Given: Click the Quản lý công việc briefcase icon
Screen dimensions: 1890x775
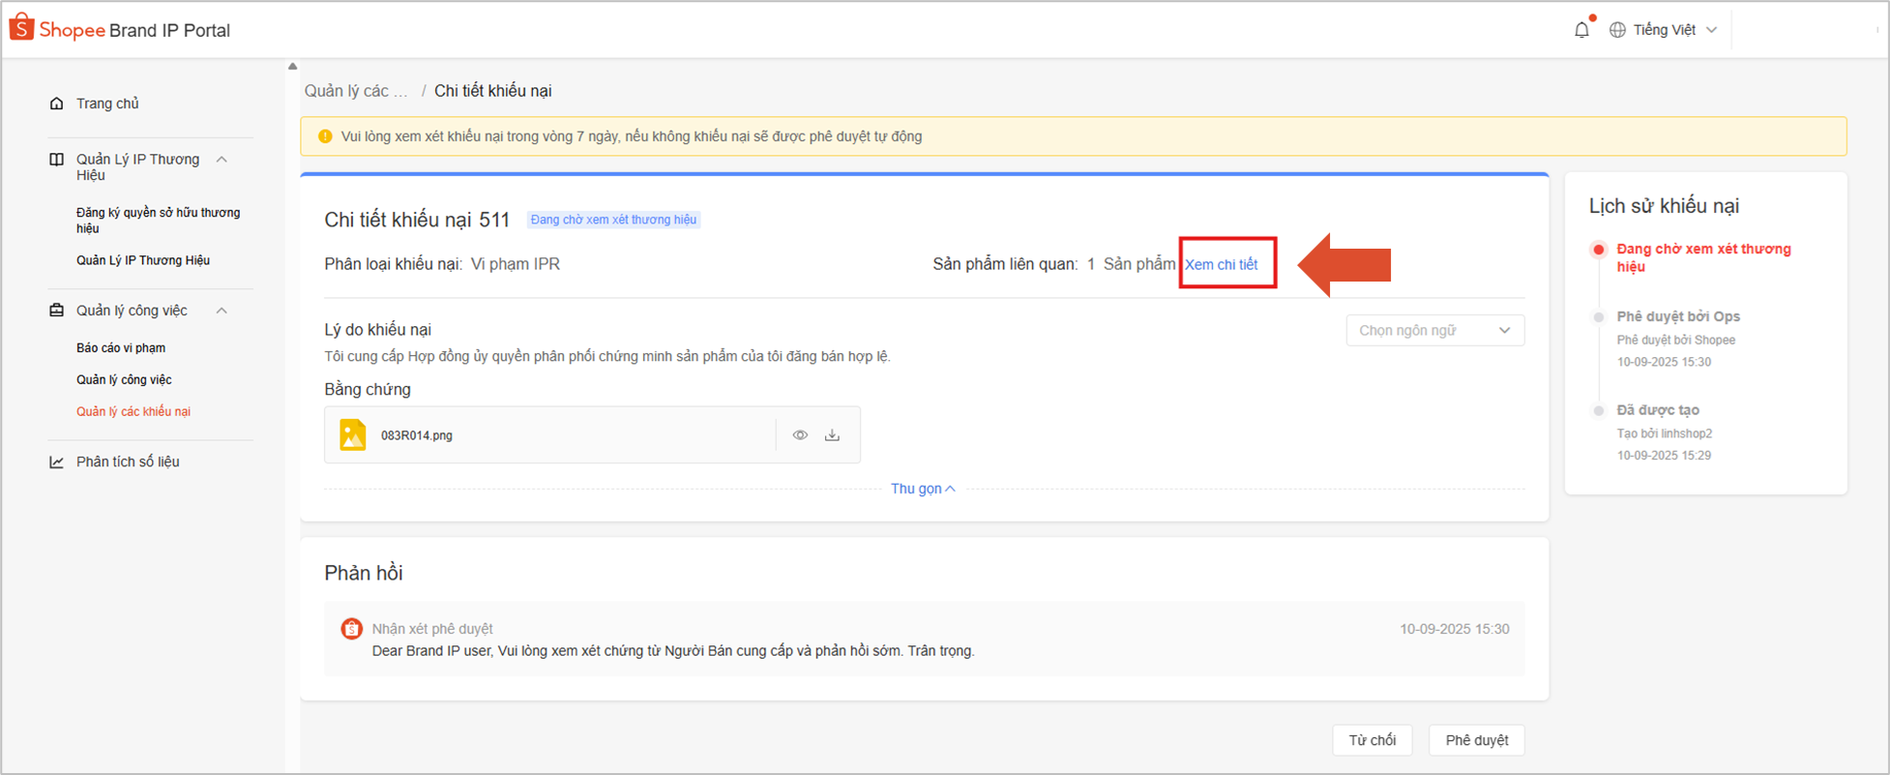Looking at the screenshot, I should (57, 311).
